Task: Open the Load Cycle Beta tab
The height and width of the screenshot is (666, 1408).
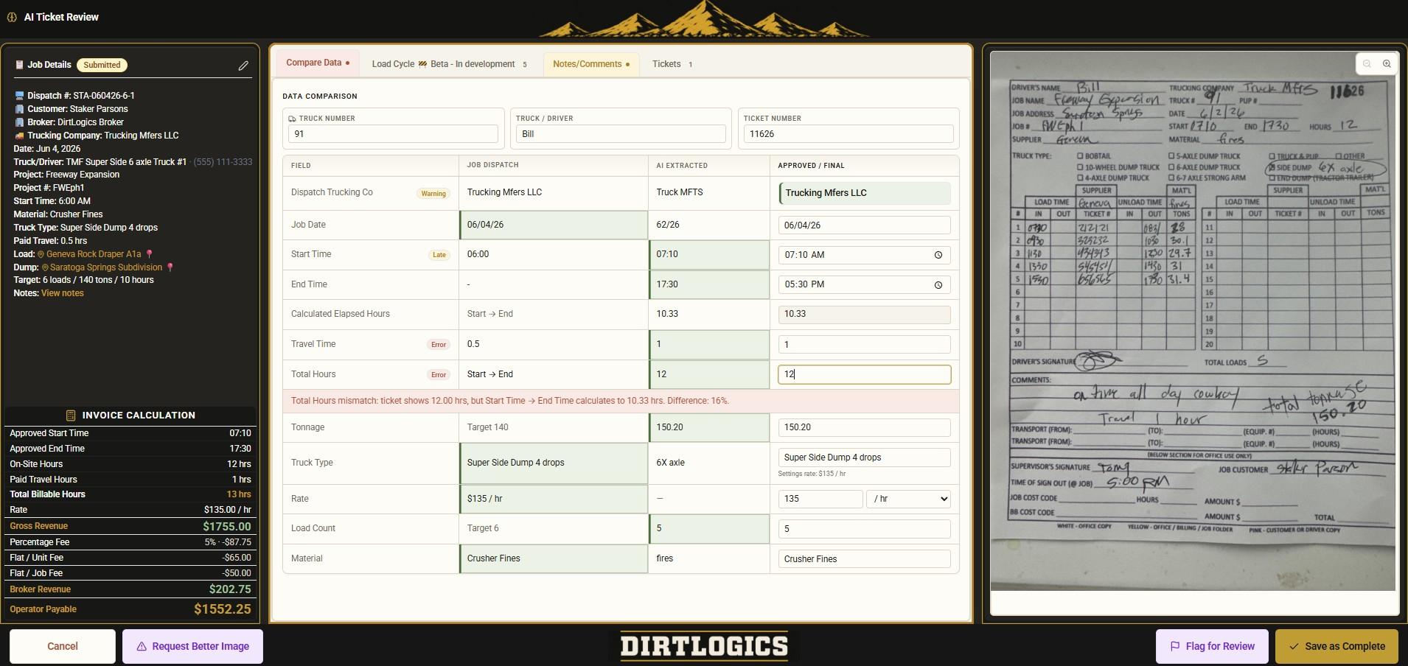Action: click(449, 64)
